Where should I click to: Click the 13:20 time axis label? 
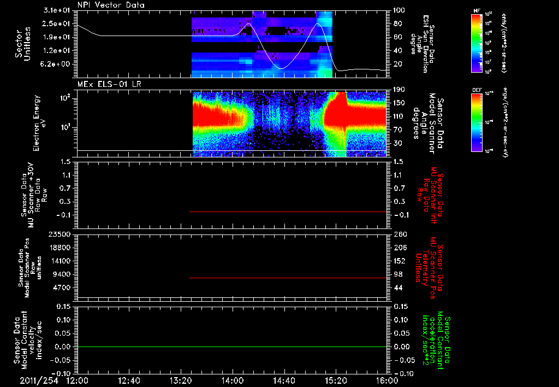pos(181,381)
